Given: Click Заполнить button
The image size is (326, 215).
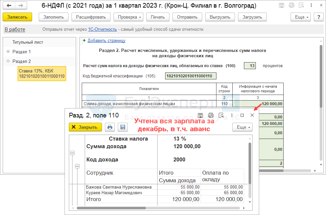Looking at the screenshot, I should 54,17.
